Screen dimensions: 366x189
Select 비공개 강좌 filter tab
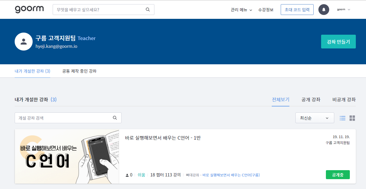(344, 100)
